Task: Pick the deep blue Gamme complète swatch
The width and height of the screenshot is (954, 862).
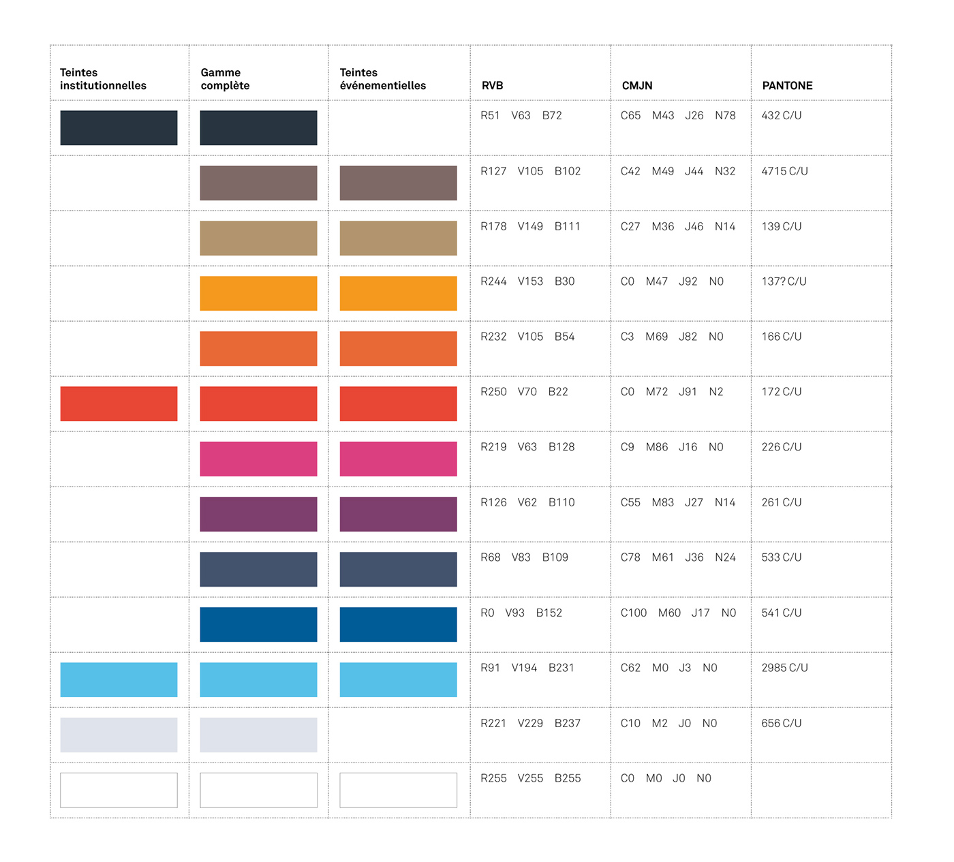Action: click(258, 624)
